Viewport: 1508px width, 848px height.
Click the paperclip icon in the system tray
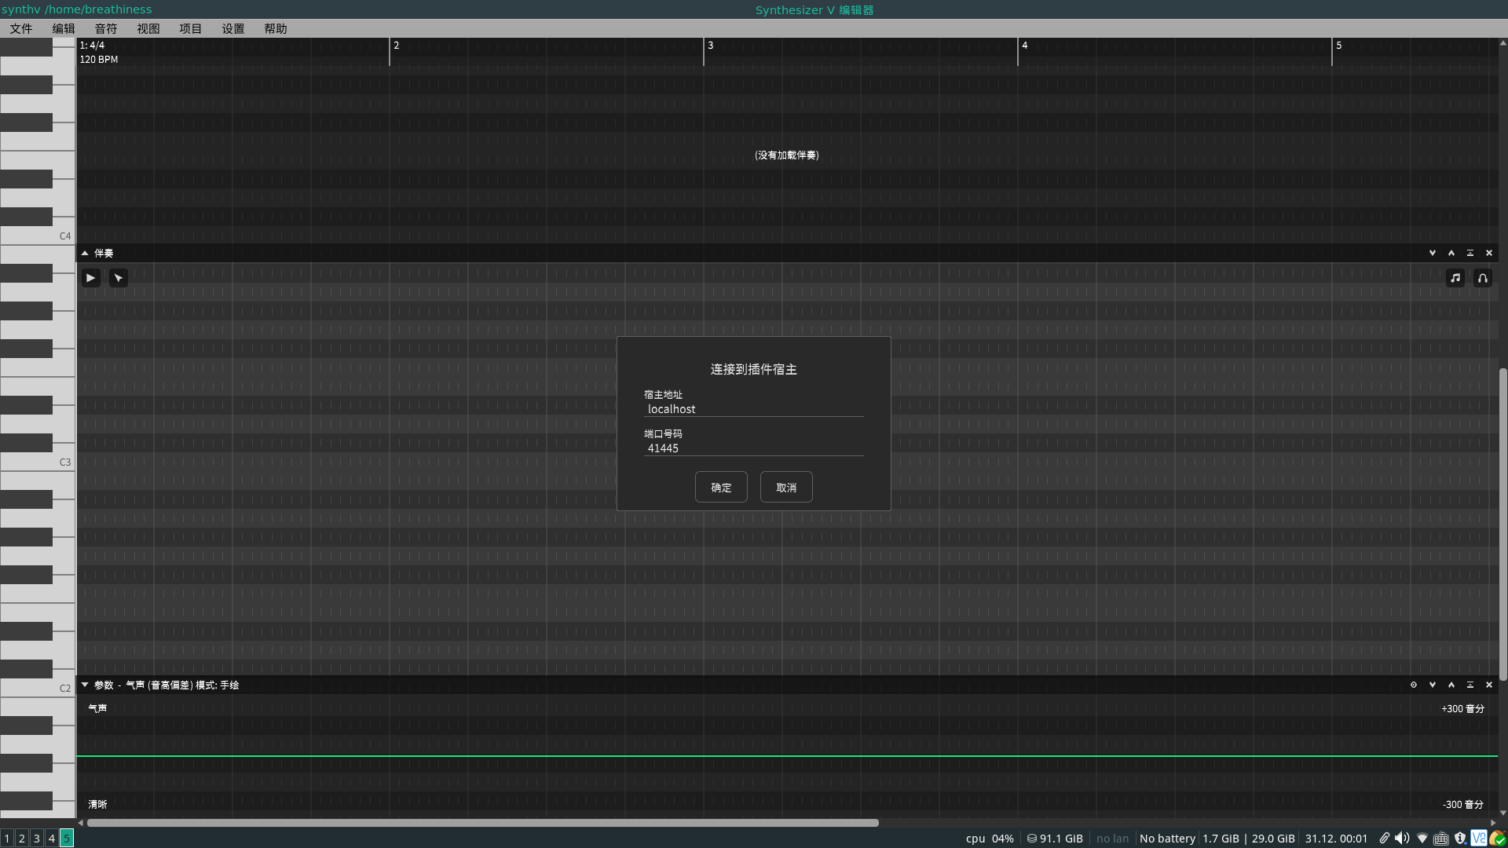click(1384, 839)
